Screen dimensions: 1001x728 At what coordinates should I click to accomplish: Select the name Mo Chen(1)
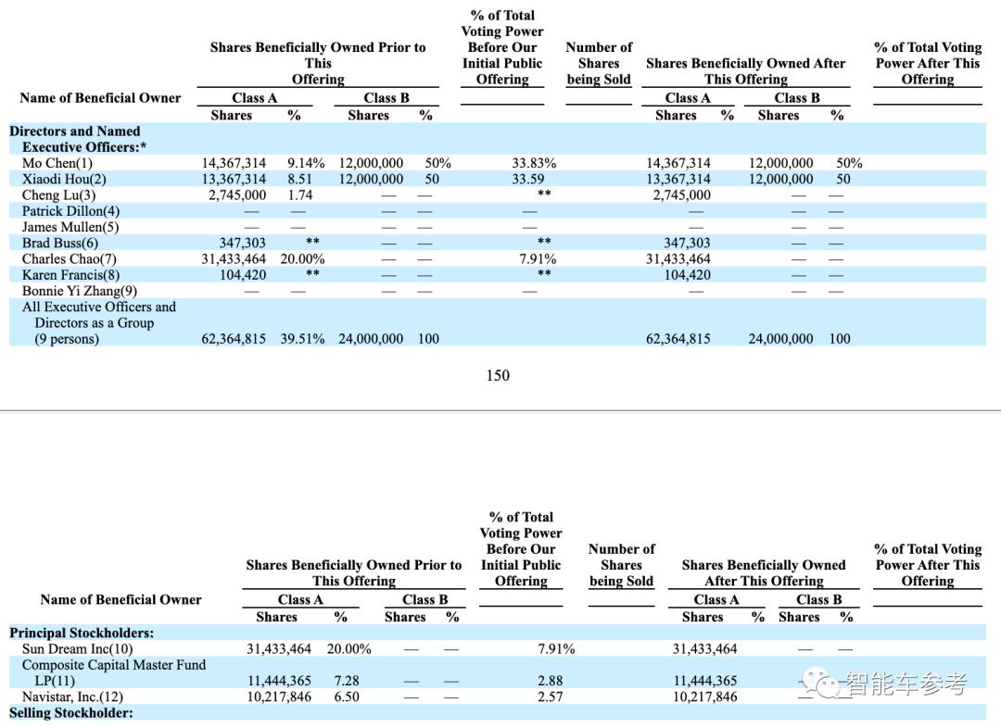(57, 163)
